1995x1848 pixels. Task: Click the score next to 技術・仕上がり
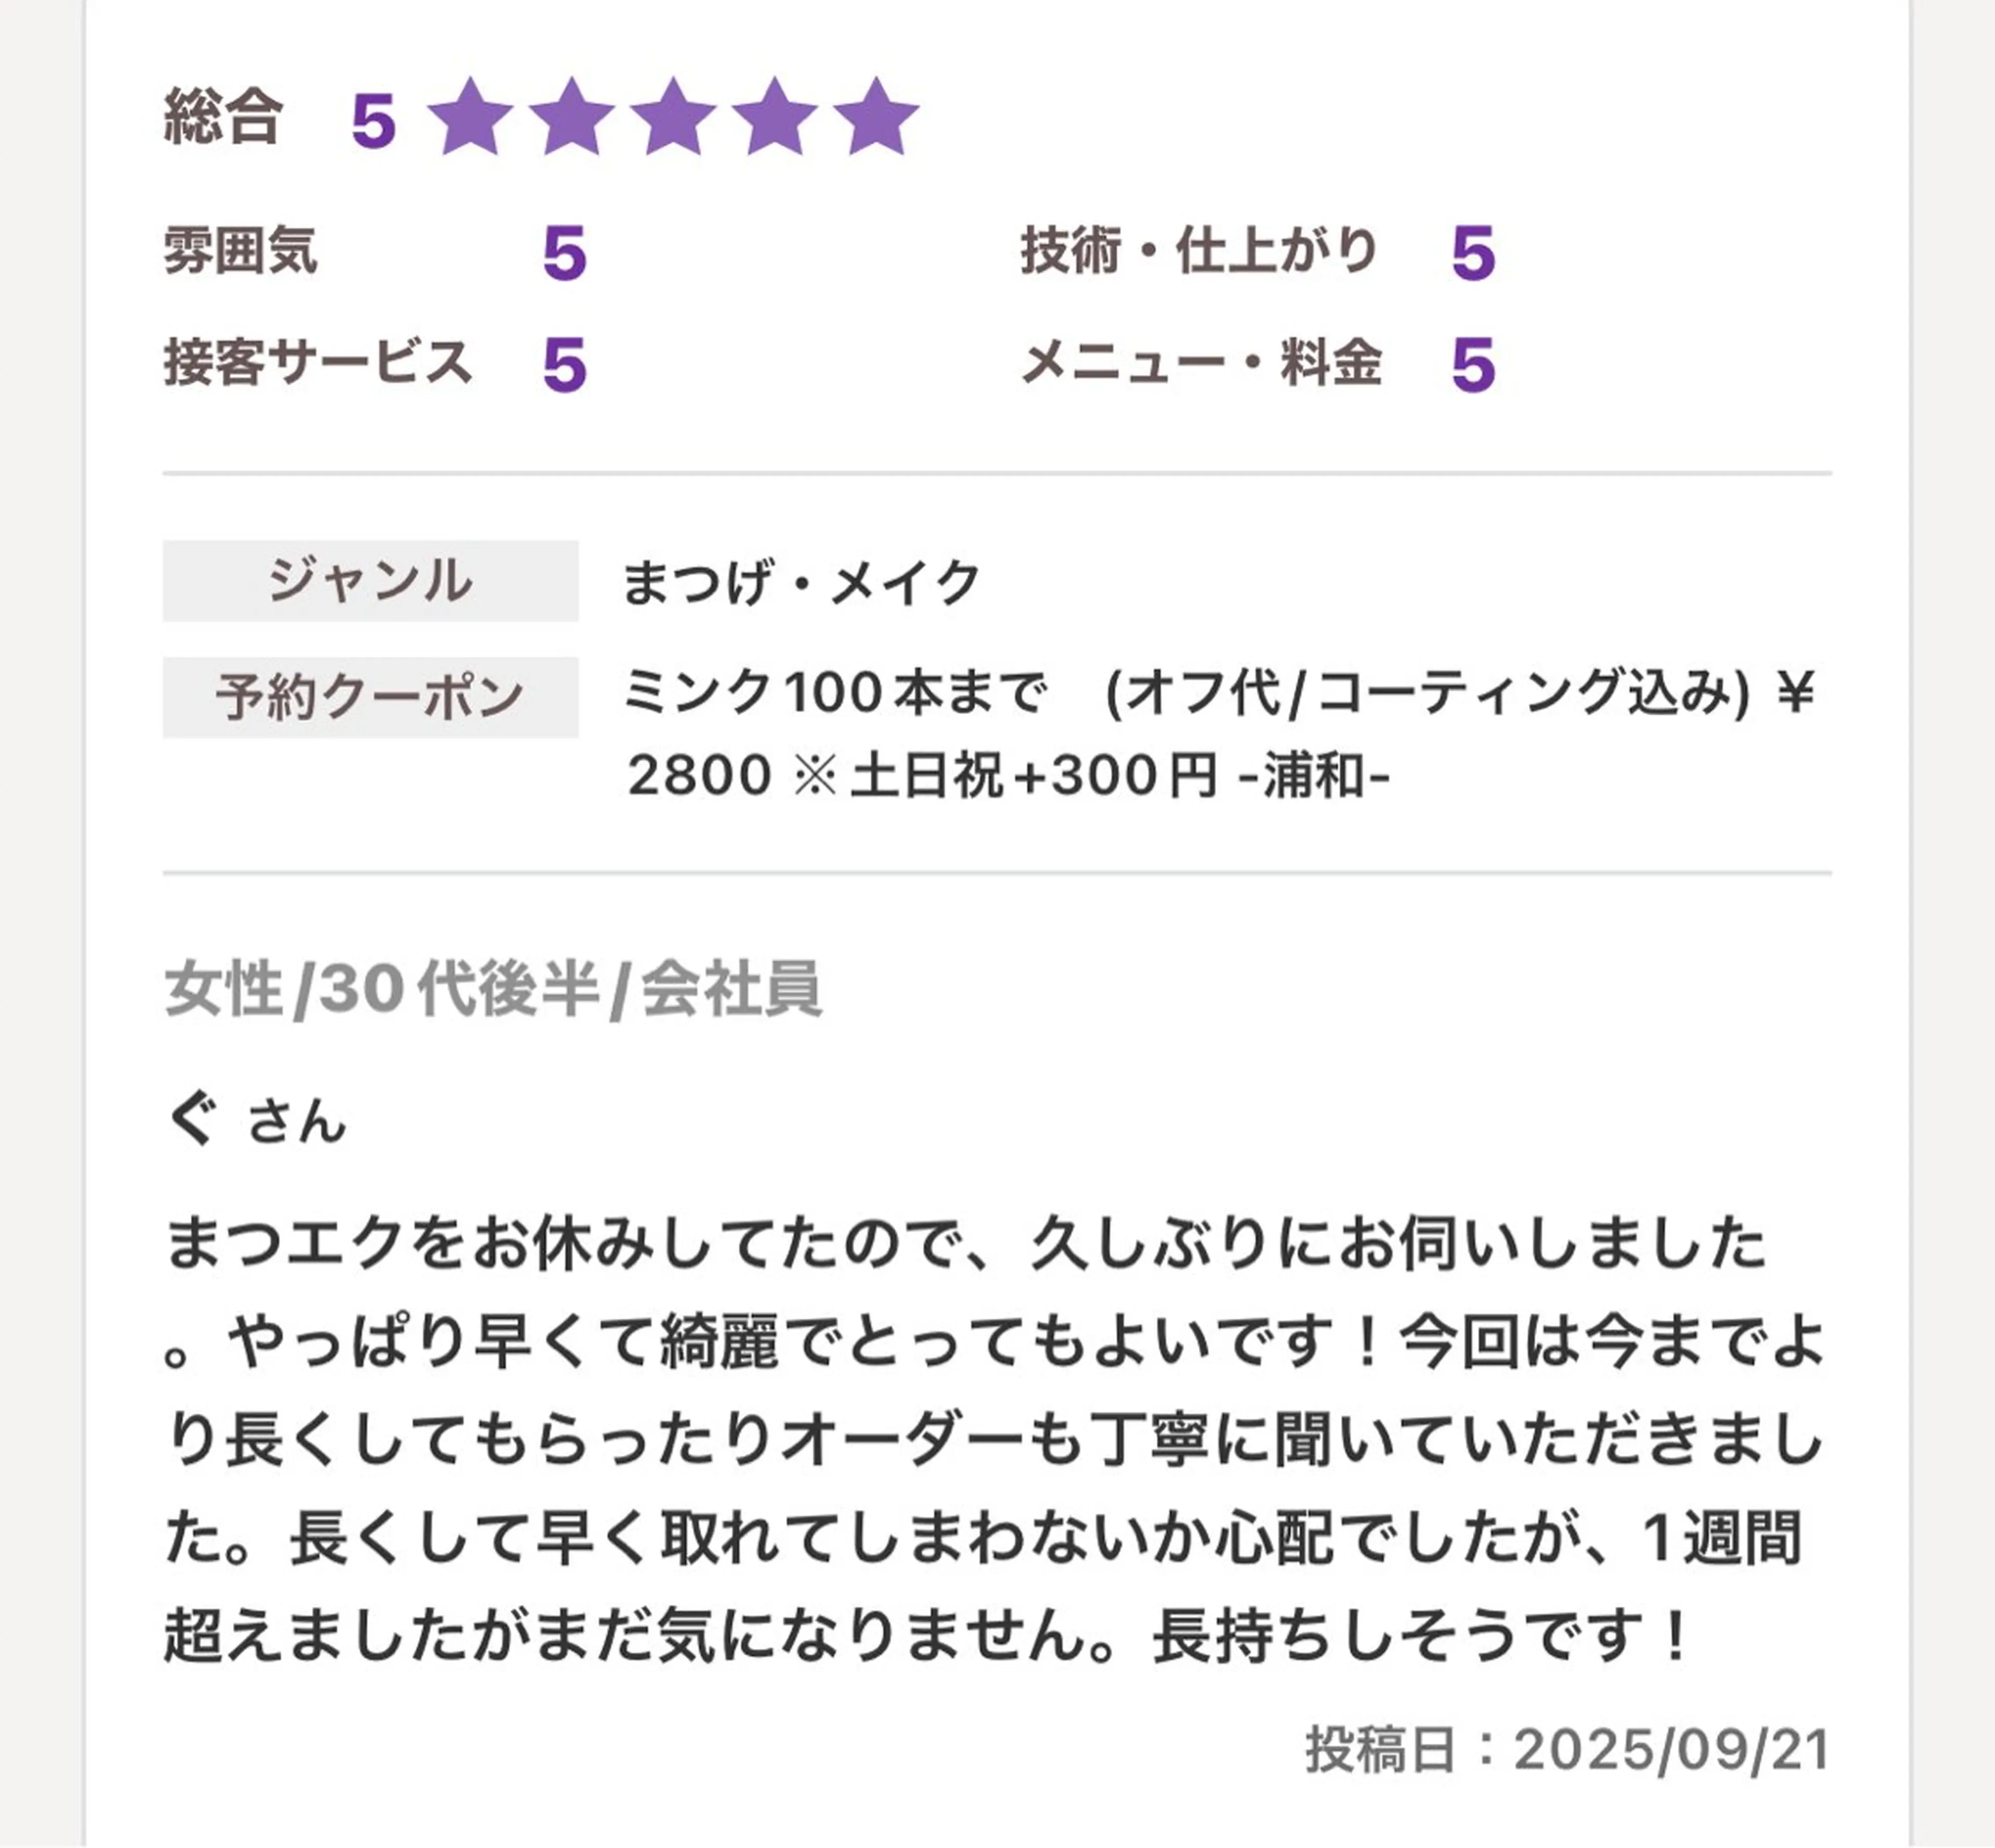[1473, 254]
